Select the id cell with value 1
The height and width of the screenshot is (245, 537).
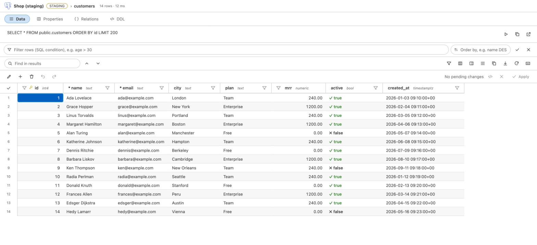coord(40,98)
